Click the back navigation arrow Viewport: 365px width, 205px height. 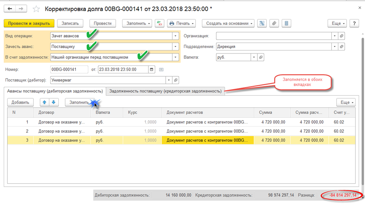pyautogui.click(x=10, y=9)
